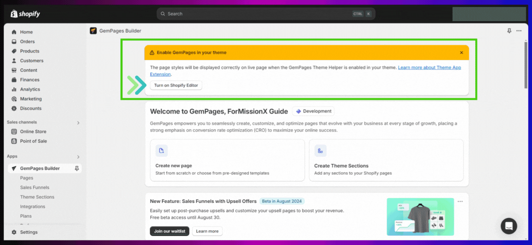
Task: Click the t-shirt promo thumbnail
Action: click(x=420, y=216)
